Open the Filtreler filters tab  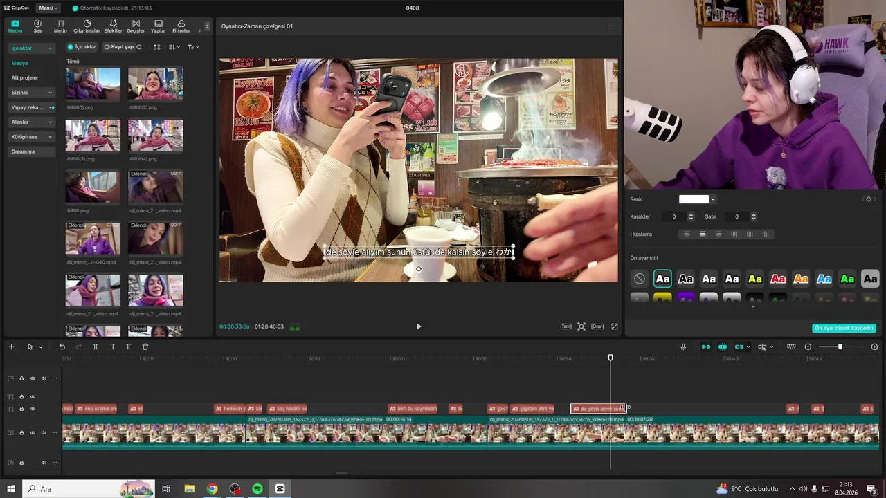pyautogui.click(x=181, y=26)
